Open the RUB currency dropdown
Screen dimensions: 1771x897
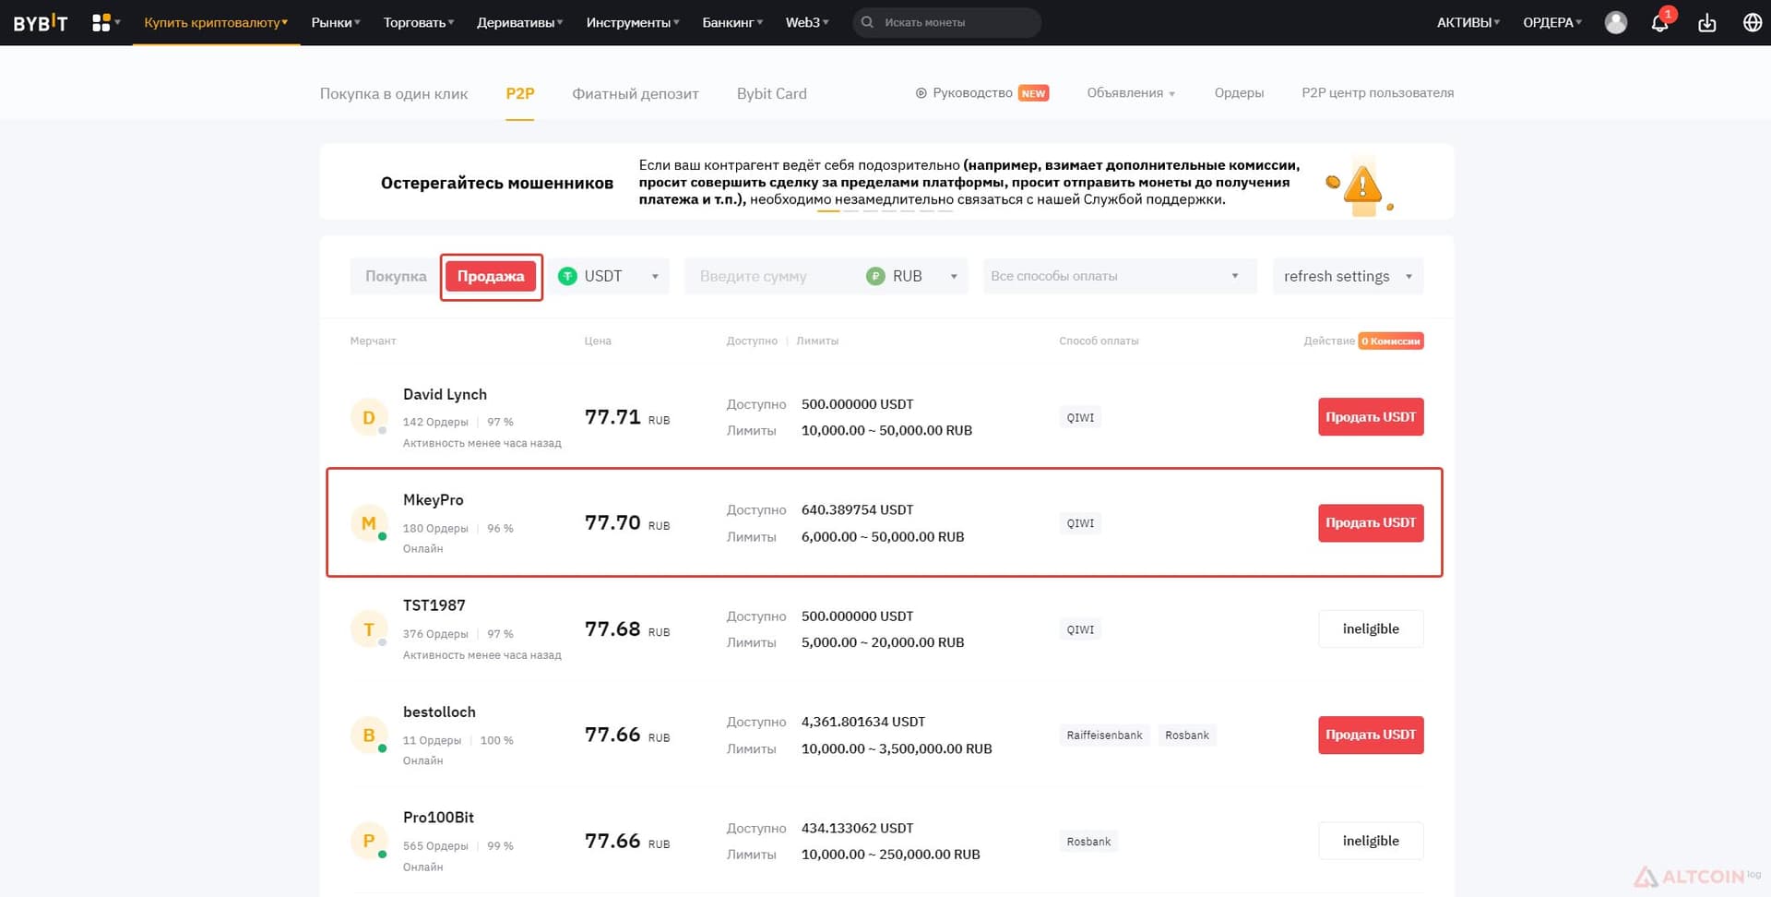point(914,276)
